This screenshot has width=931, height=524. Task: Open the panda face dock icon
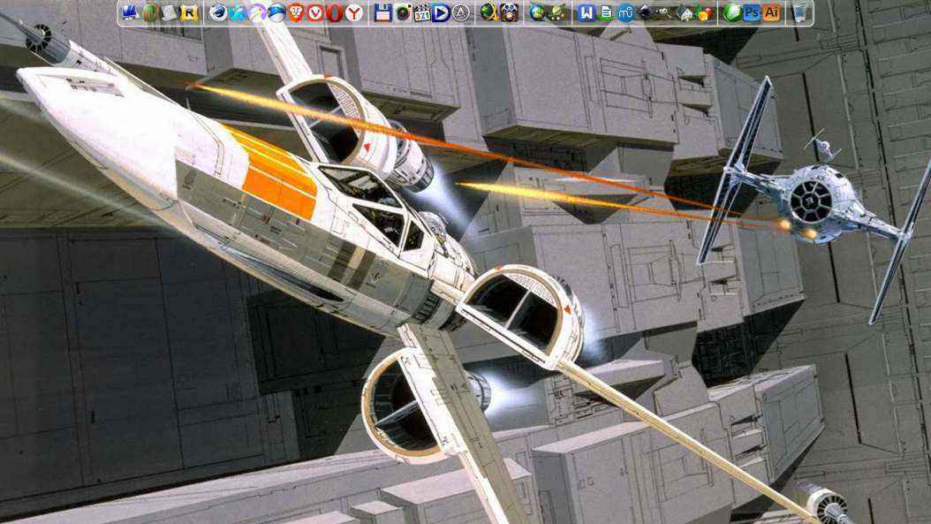(509, 12)
